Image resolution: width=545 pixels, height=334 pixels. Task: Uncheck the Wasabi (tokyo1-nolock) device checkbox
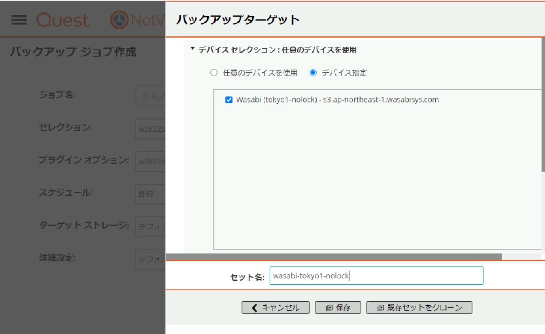coord(229,100)
